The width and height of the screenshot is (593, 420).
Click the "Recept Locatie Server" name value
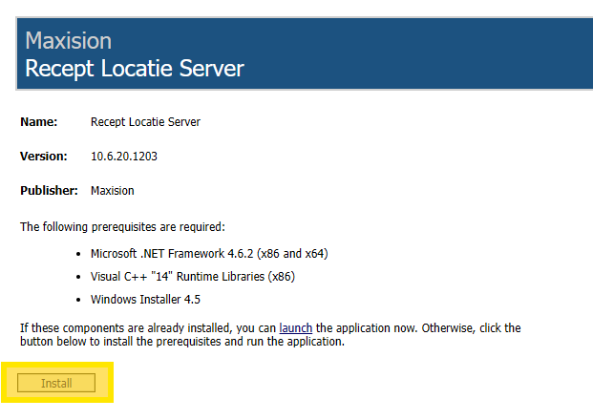(145, 122)
